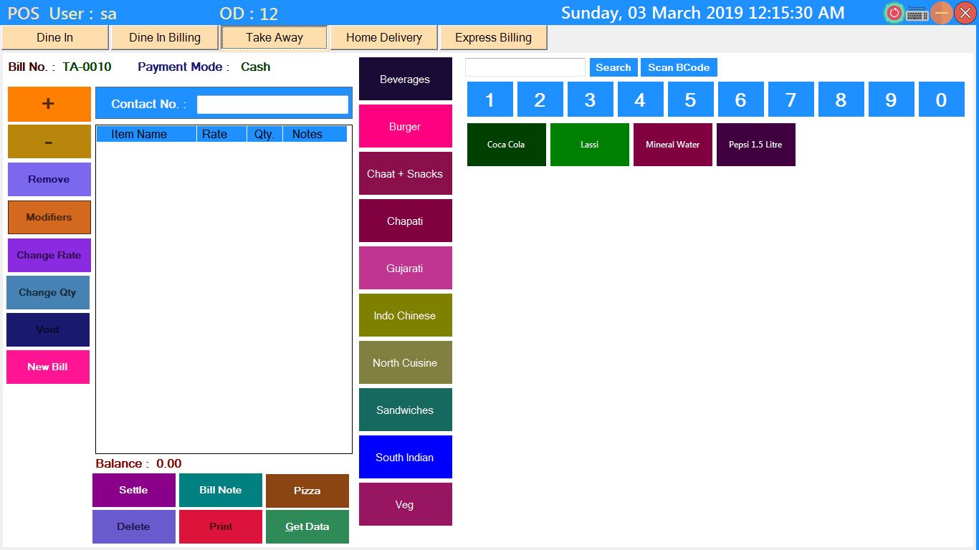
Task: Print the bill
Action: 221,526
